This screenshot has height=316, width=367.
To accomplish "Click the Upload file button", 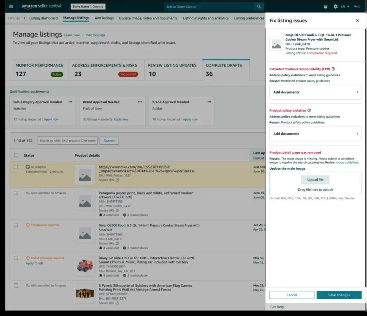I will (315, 180).
